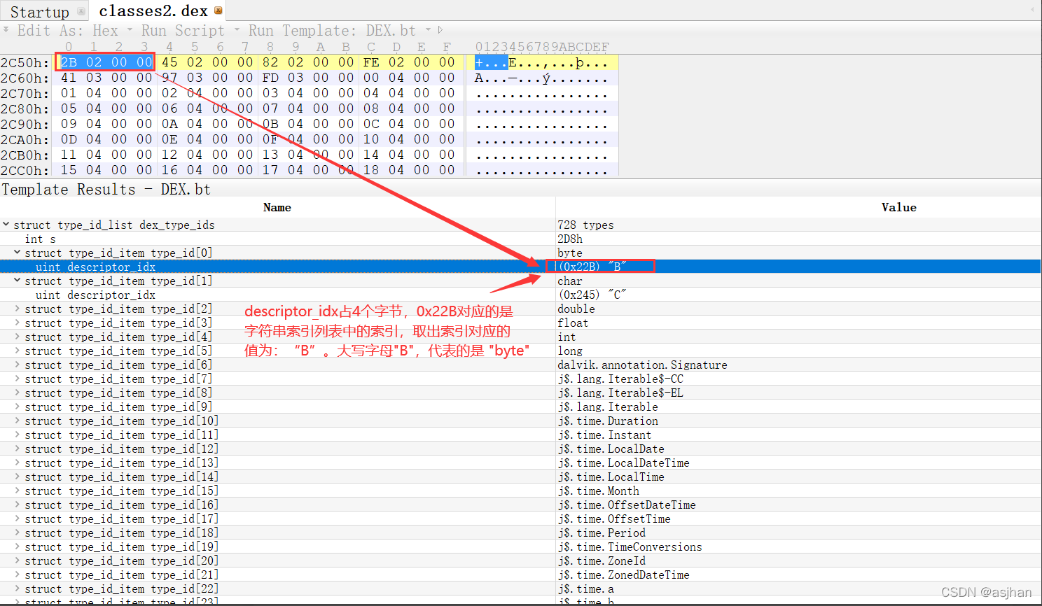Viewport: 1042px width, 606px height.
Task: Click j$.time.TimeConversions value
Action: (630, 547)
